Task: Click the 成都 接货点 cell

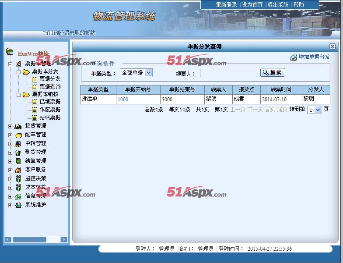Action: [x=246, y=99]
